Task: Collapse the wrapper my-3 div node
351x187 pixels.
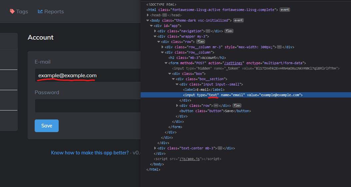Action: click(x=155, y=36)
